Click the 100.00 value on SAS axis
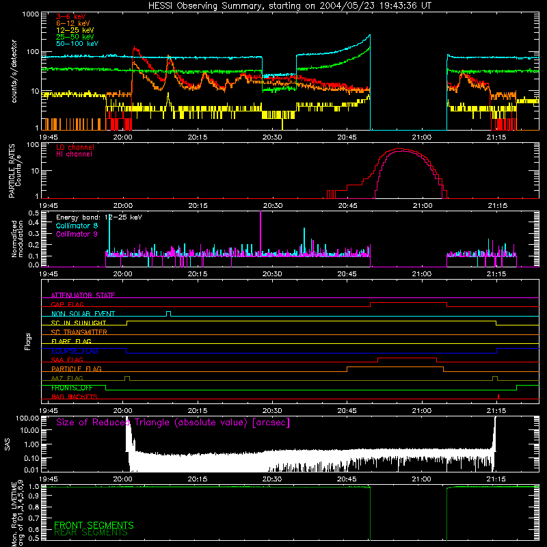Screen dimensions: 547x547 pyautogui.click(x=27, y=418)
